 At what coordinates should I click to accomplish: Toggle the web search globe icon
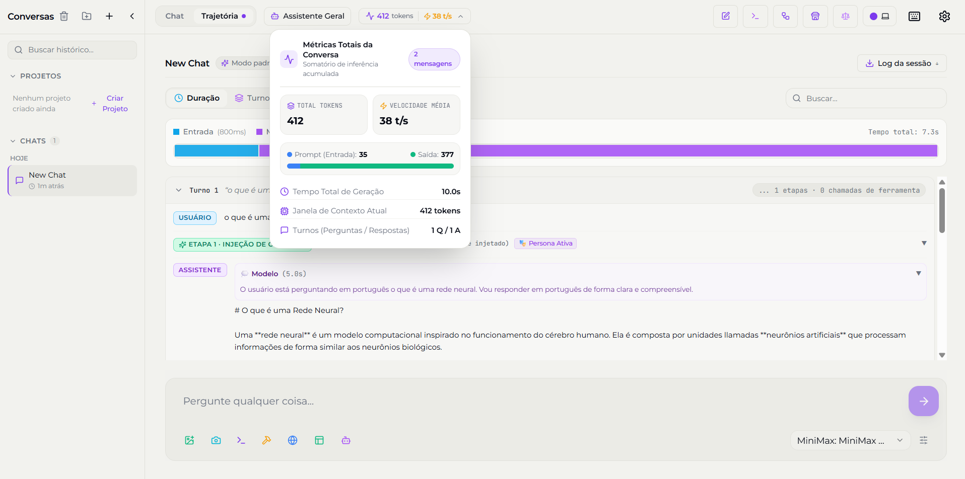tap(293, 440)
